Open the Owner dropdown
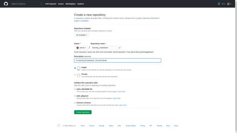The height and width of the screenshot is (133, 237). 81,48
